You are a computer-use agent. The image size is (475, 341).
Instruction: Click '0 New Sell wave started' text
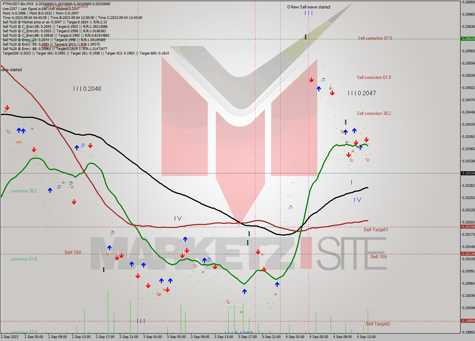pyautogui.click(x=308, y=7)
